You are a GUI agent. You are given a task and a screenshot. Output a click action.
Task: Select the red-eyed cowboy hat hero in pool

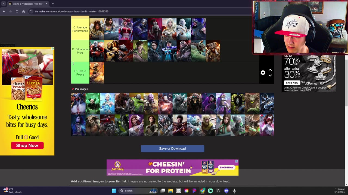pyautogui.click(x=107, y=125)
